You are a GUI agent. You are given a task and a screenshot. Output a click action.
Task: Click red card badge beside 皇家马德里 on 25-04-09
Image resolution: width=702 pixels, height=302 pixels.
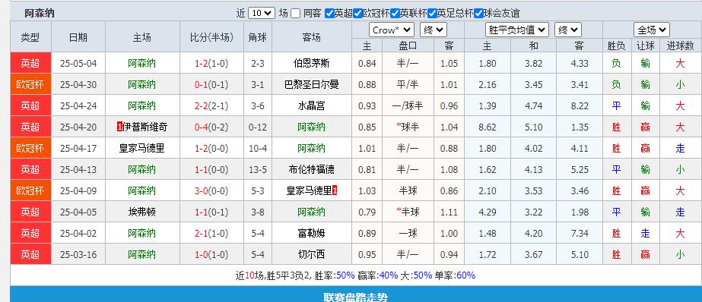(335, 190)
